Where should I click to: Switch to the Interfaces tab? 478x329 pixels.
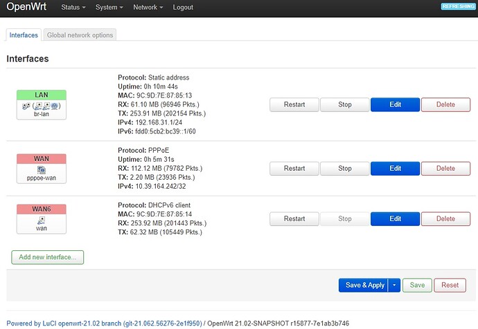[24, 35]
